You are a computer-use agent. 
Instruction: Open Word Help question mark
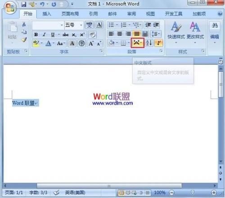220,14
